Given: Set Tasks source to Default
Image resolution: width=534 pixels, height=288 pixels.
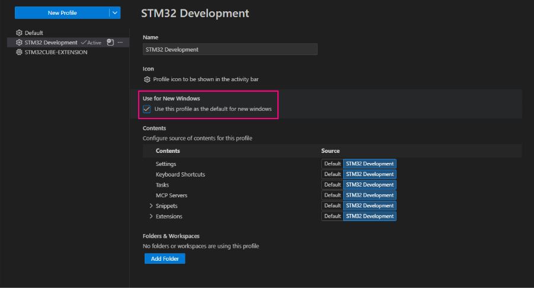Looking at the screenshot, I should [332, 185].
